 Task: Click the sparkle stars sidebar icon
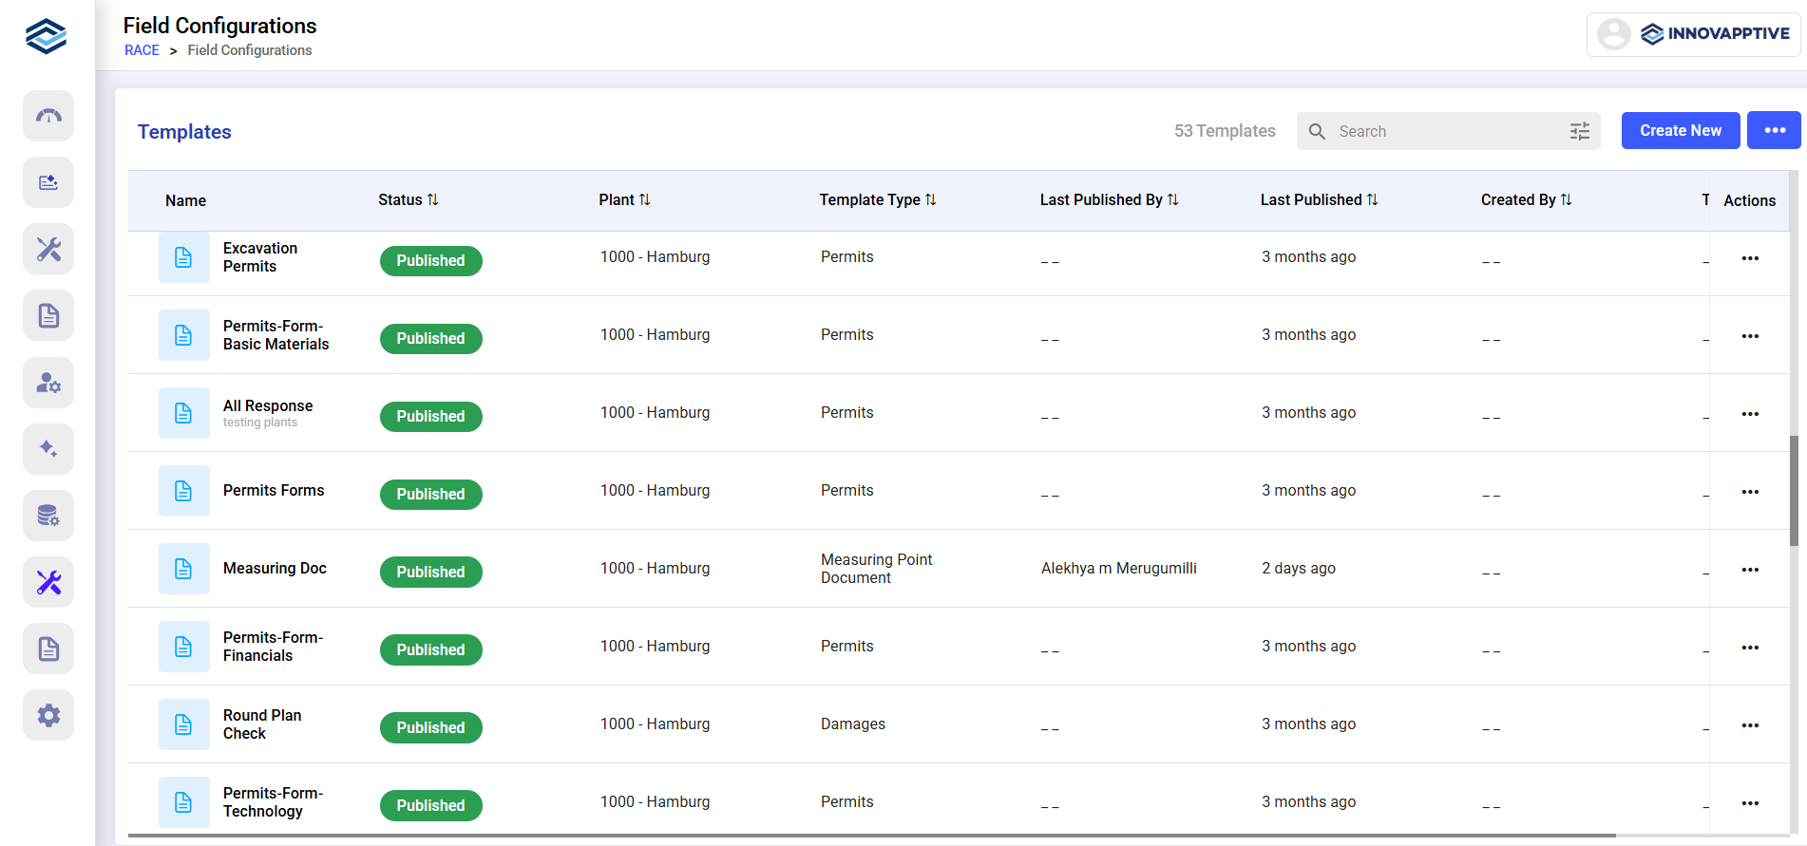click(48, 449)
